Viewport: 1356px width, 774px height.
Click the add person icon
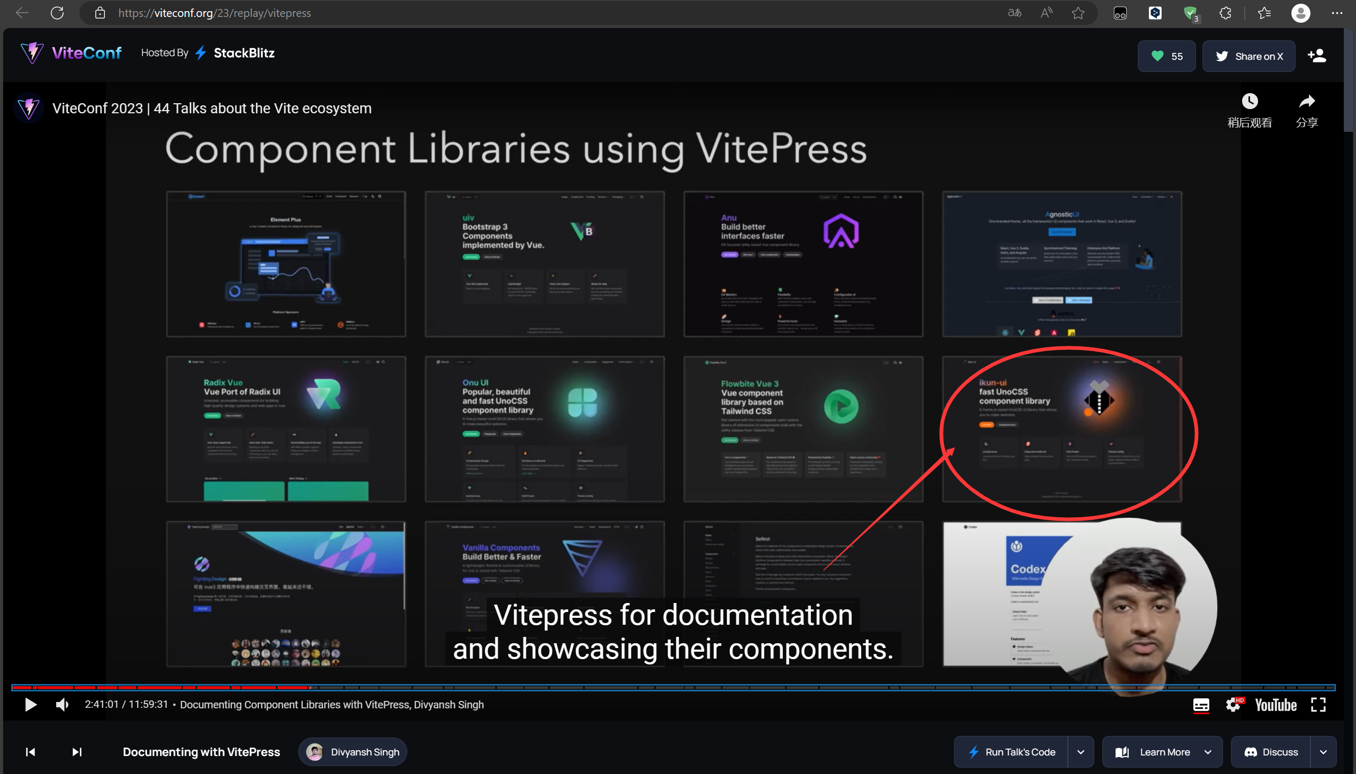[1317, 56]
